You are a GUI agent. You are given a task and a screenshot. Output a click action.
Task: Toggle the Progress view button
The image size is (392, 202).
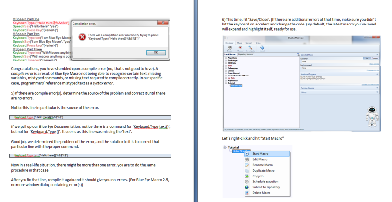[x=375, y=58]
